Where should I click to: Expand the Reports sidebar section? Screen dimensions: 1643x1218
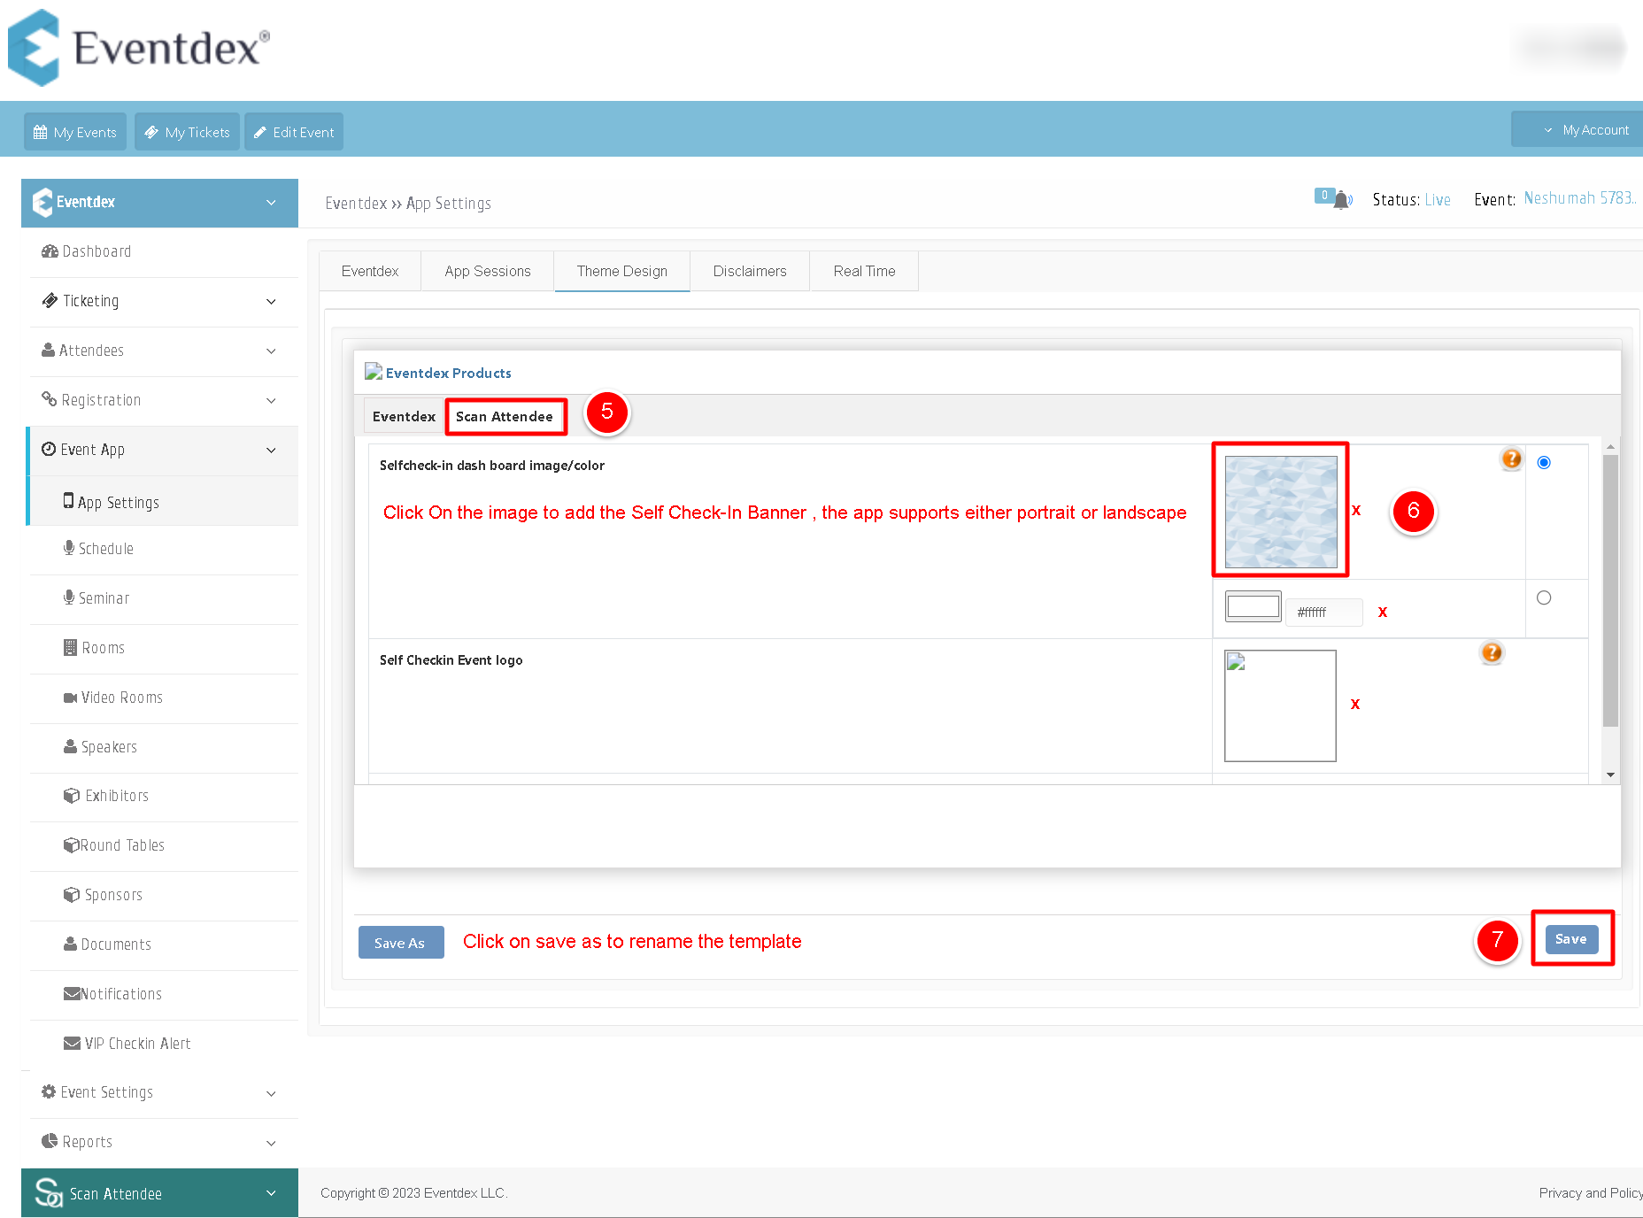(x=159, y=1142)
